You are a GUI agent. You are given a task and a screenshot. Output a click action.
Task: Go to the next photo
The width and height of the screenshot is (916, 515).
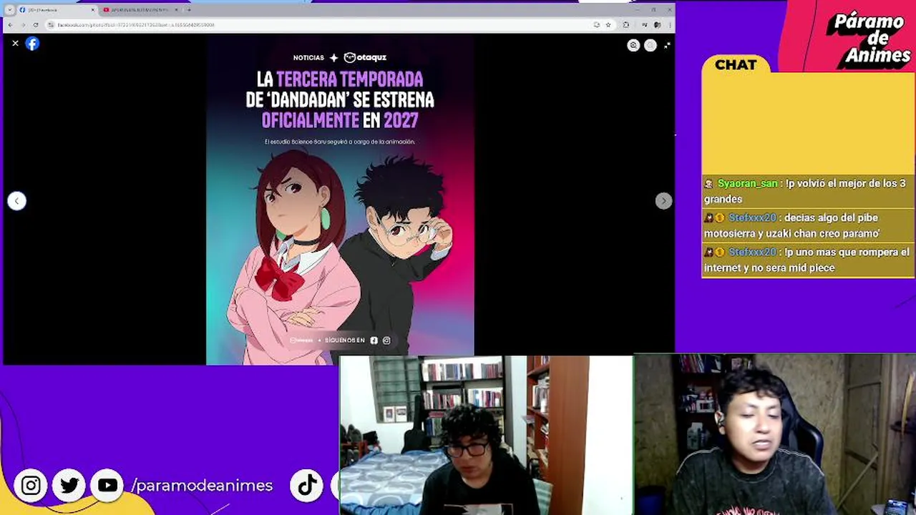pyautogui.click(x=663, y=201)
